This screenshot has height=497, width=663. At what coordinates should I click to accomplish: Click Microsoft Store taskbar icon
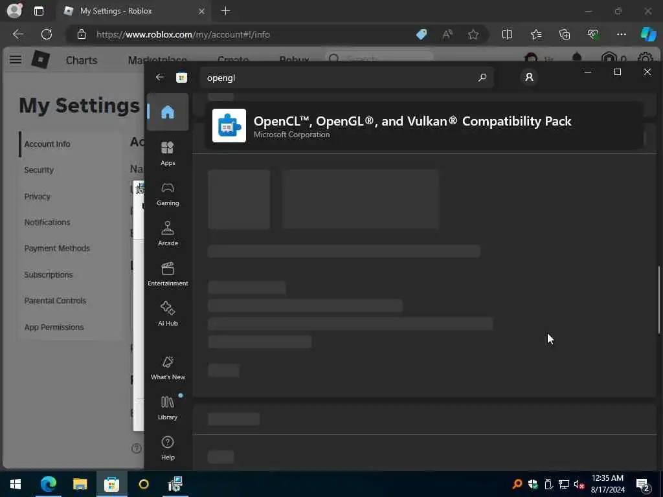[x=111, y=484]
